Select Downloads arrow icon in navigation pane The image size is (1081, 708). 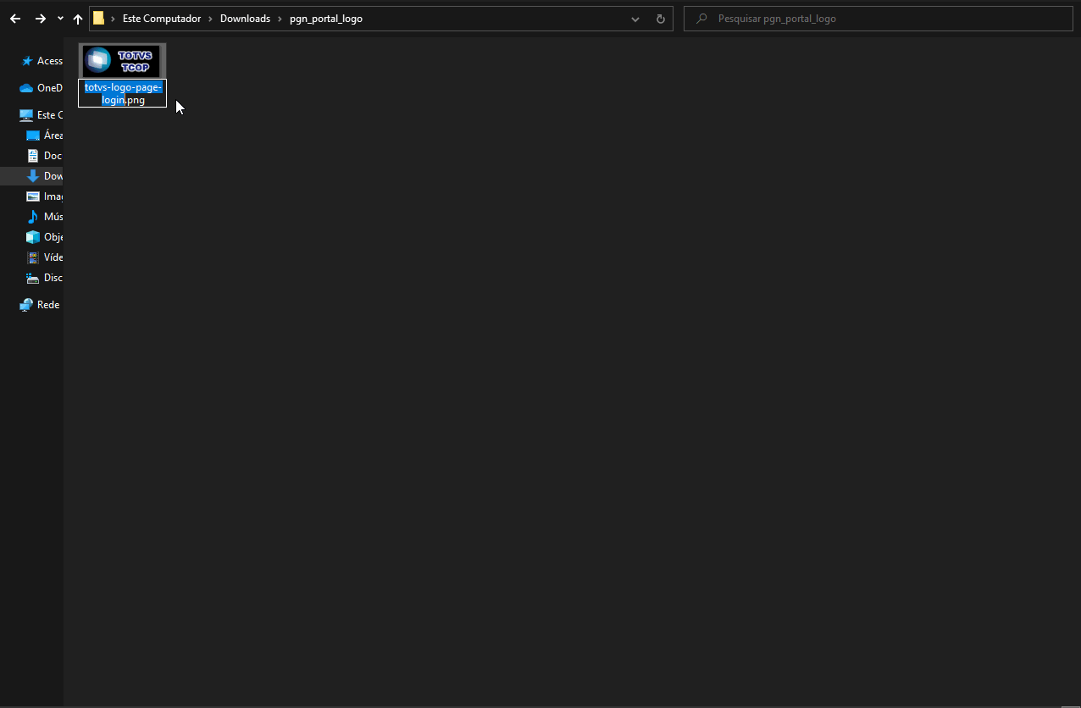click(x=33, y=176)
